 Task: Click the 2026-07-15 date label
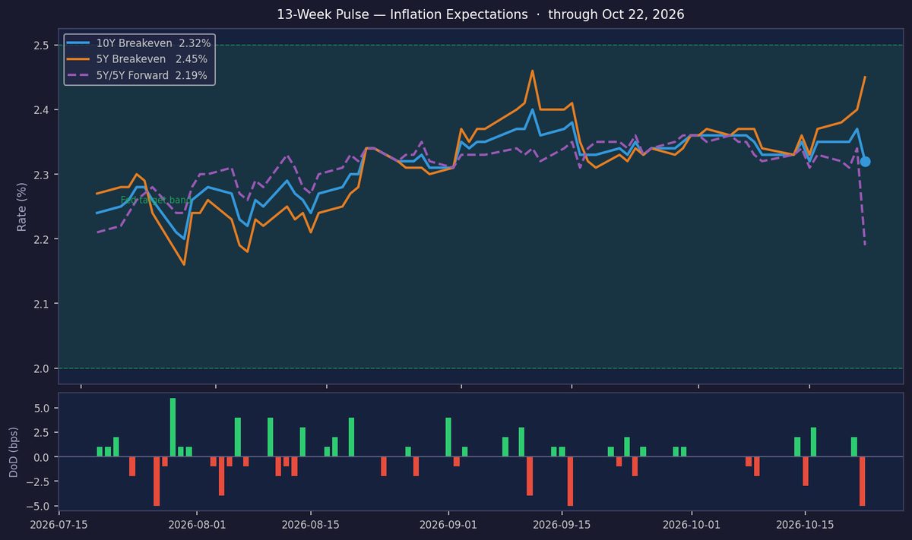pyautogui.click(x=58, y=524)
